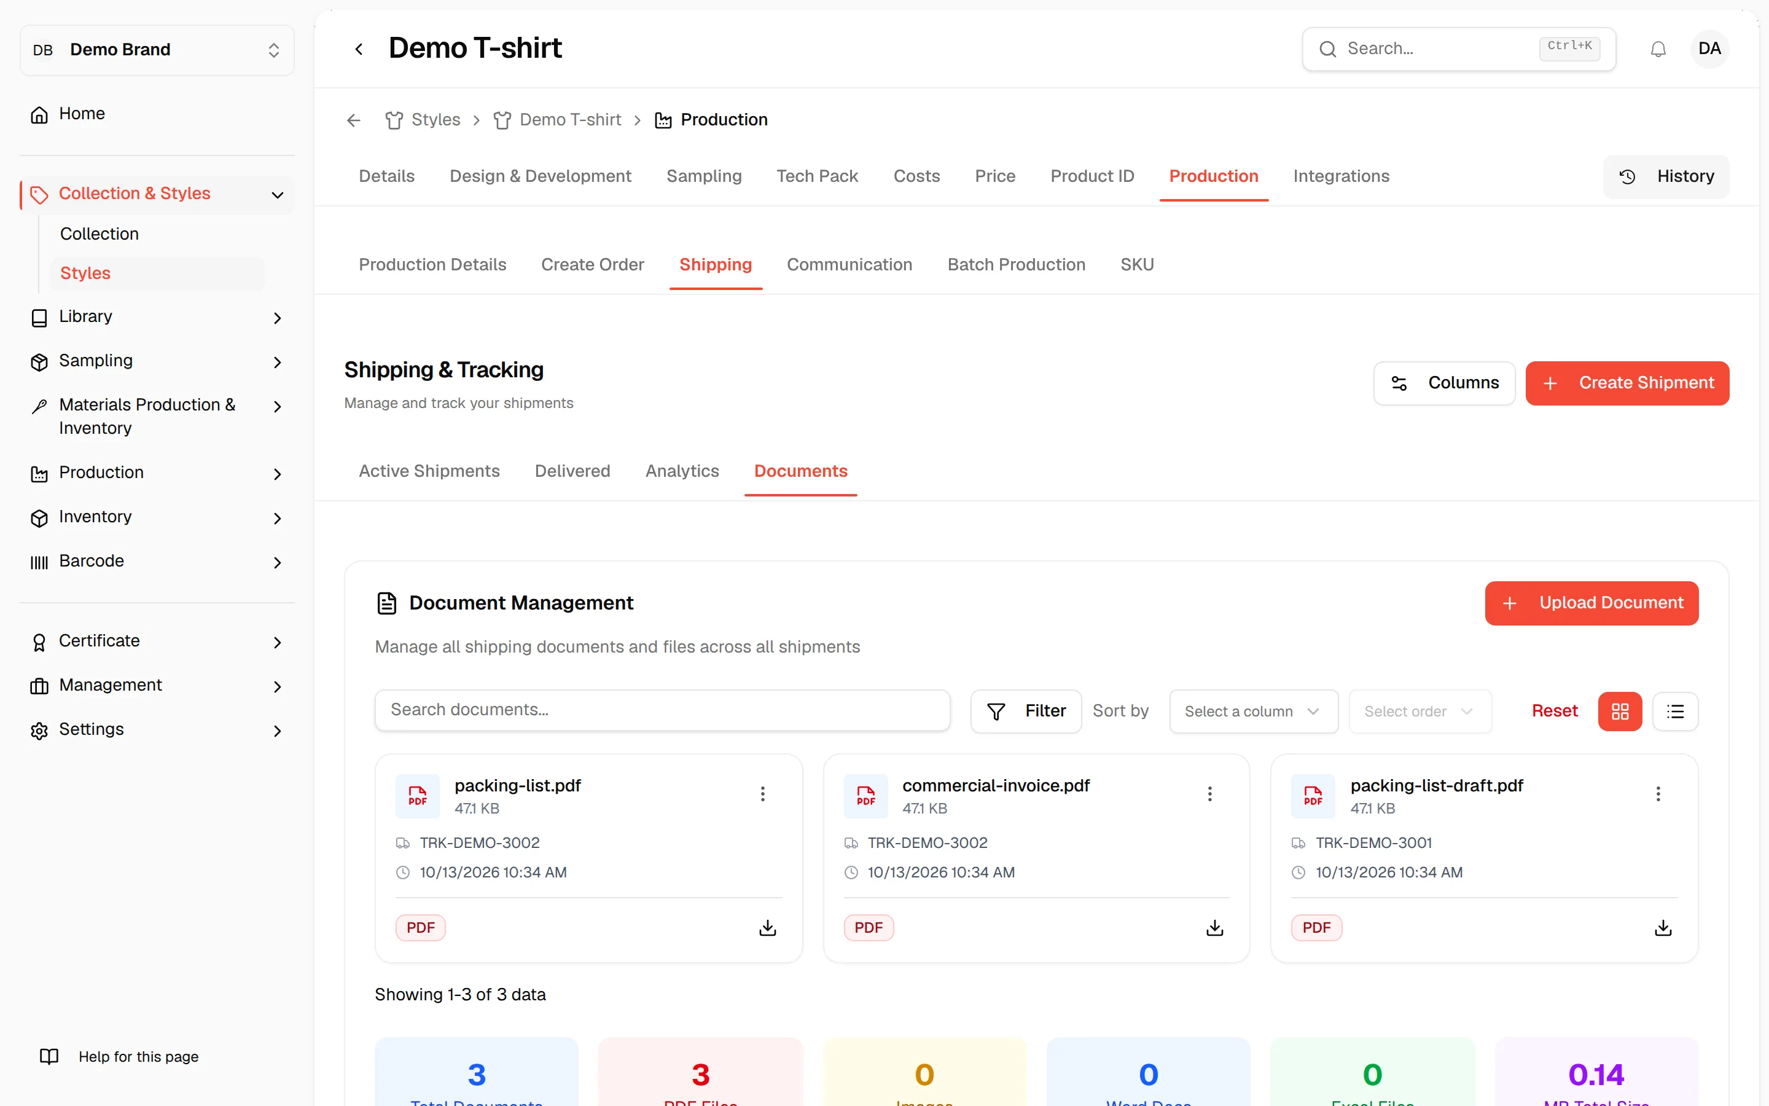Focus the global Search box
1769x1106 pixels.
tap(1458, 49)
